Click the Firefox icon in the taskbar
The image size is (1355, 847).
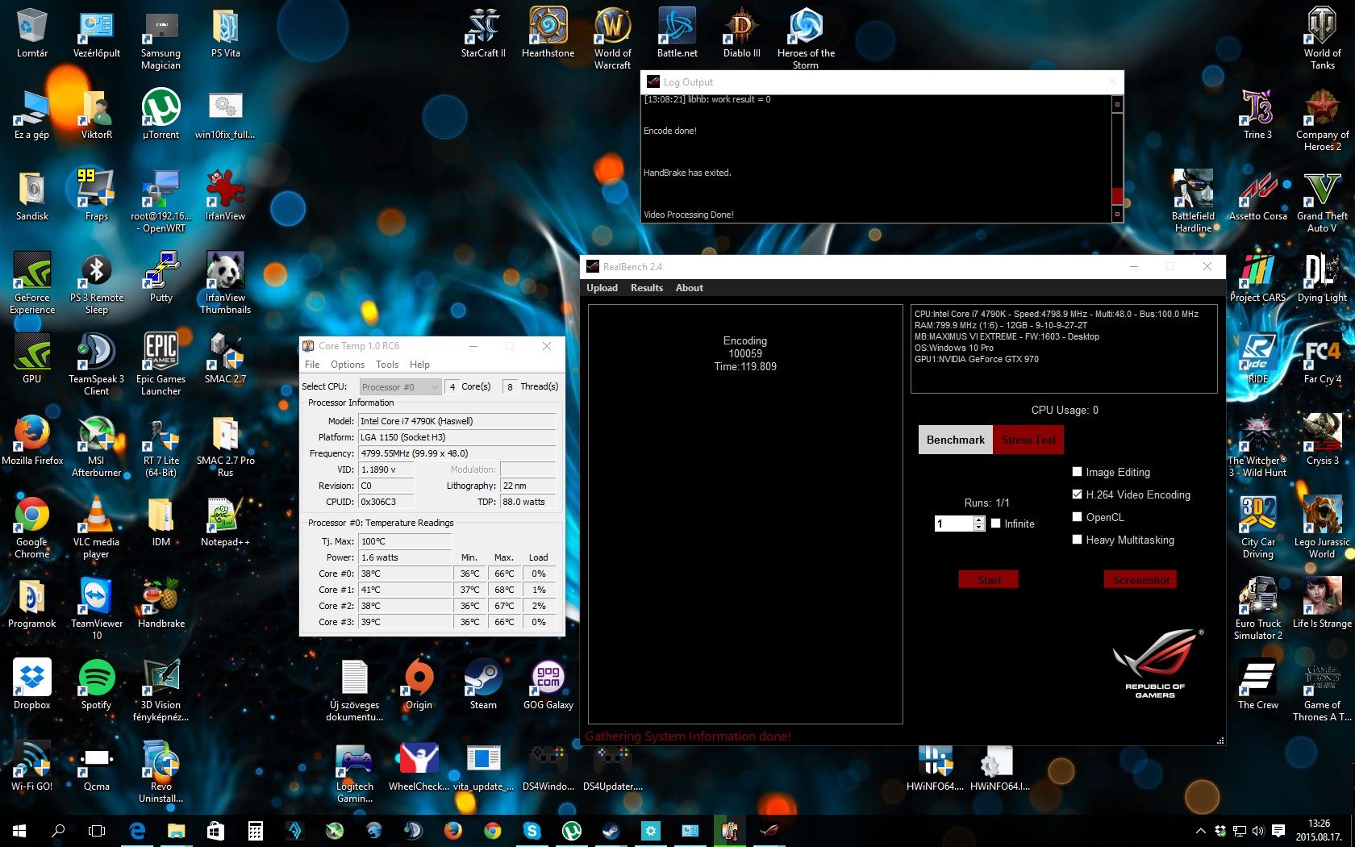452,830
